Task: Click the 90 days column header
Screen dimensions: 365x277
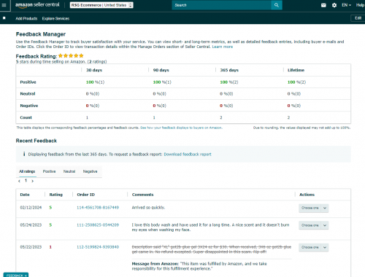Action: pyautogui.click(x=161, y=70)
